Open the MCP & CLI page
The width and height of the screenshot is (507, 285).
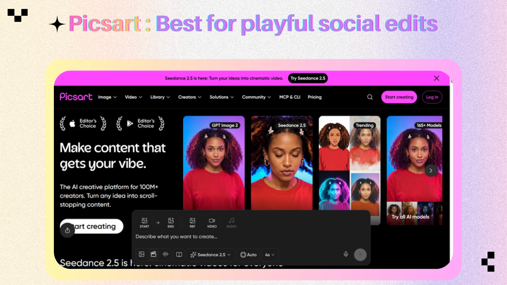290,97
